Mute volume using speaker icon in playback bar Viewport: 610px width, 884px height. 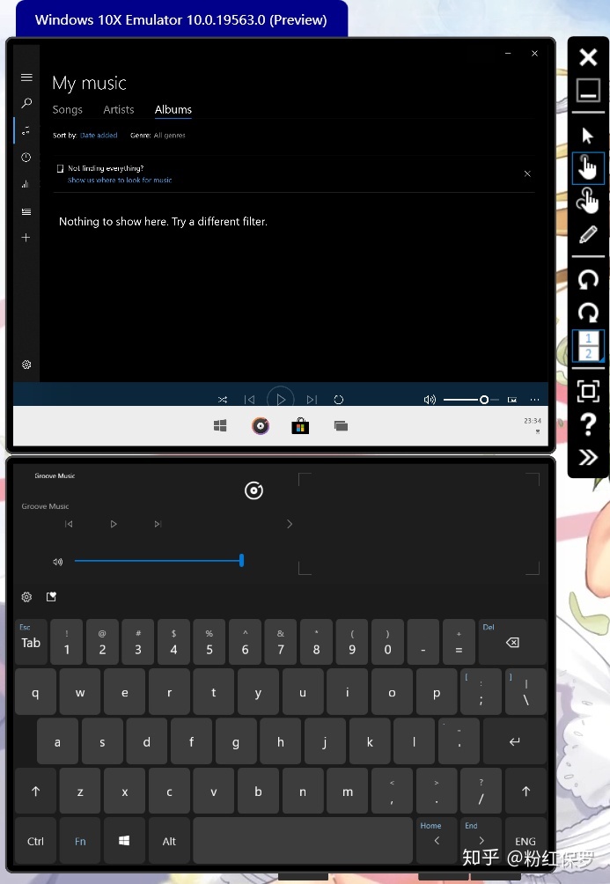430,400
